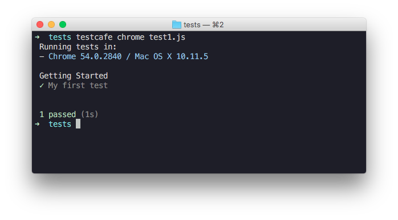
Task: Click the yellow minimize window button
Action: (51, 24)
